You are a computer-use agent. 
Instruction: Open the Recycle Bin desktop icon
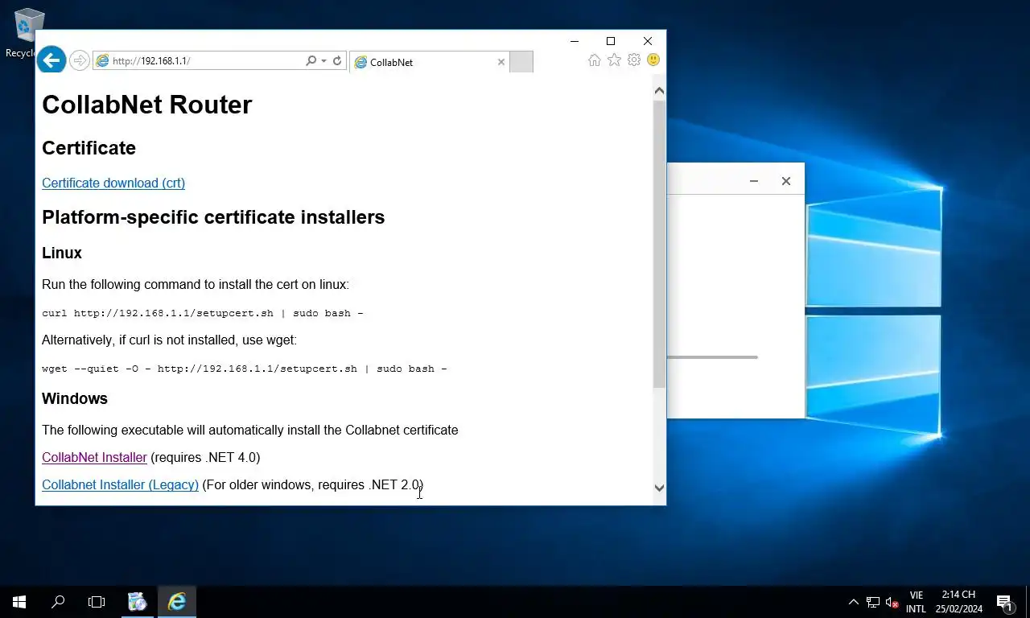click(x=28, y=34)
